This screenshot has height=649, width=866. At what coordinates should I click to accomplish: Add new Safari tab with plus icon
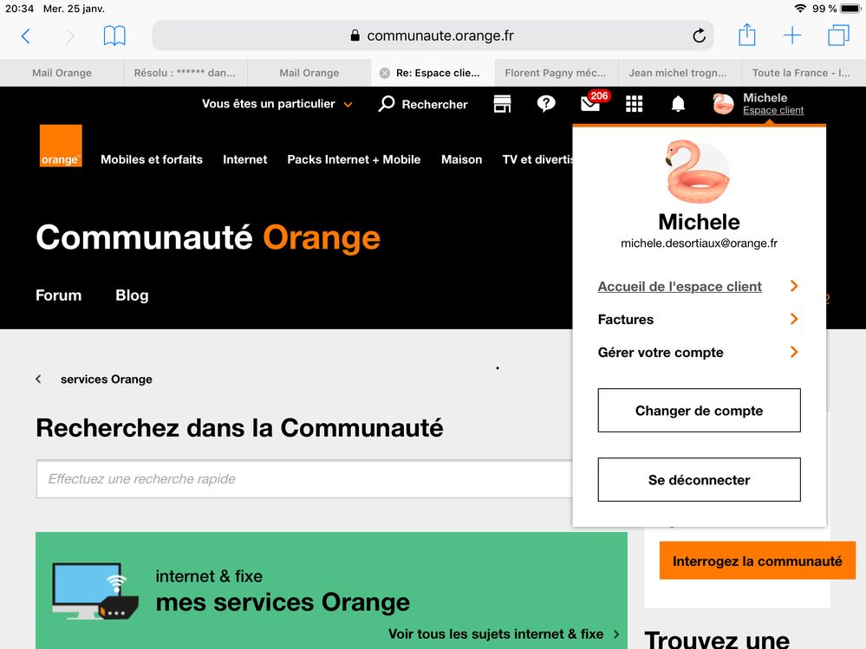click(x=792, y=36)
